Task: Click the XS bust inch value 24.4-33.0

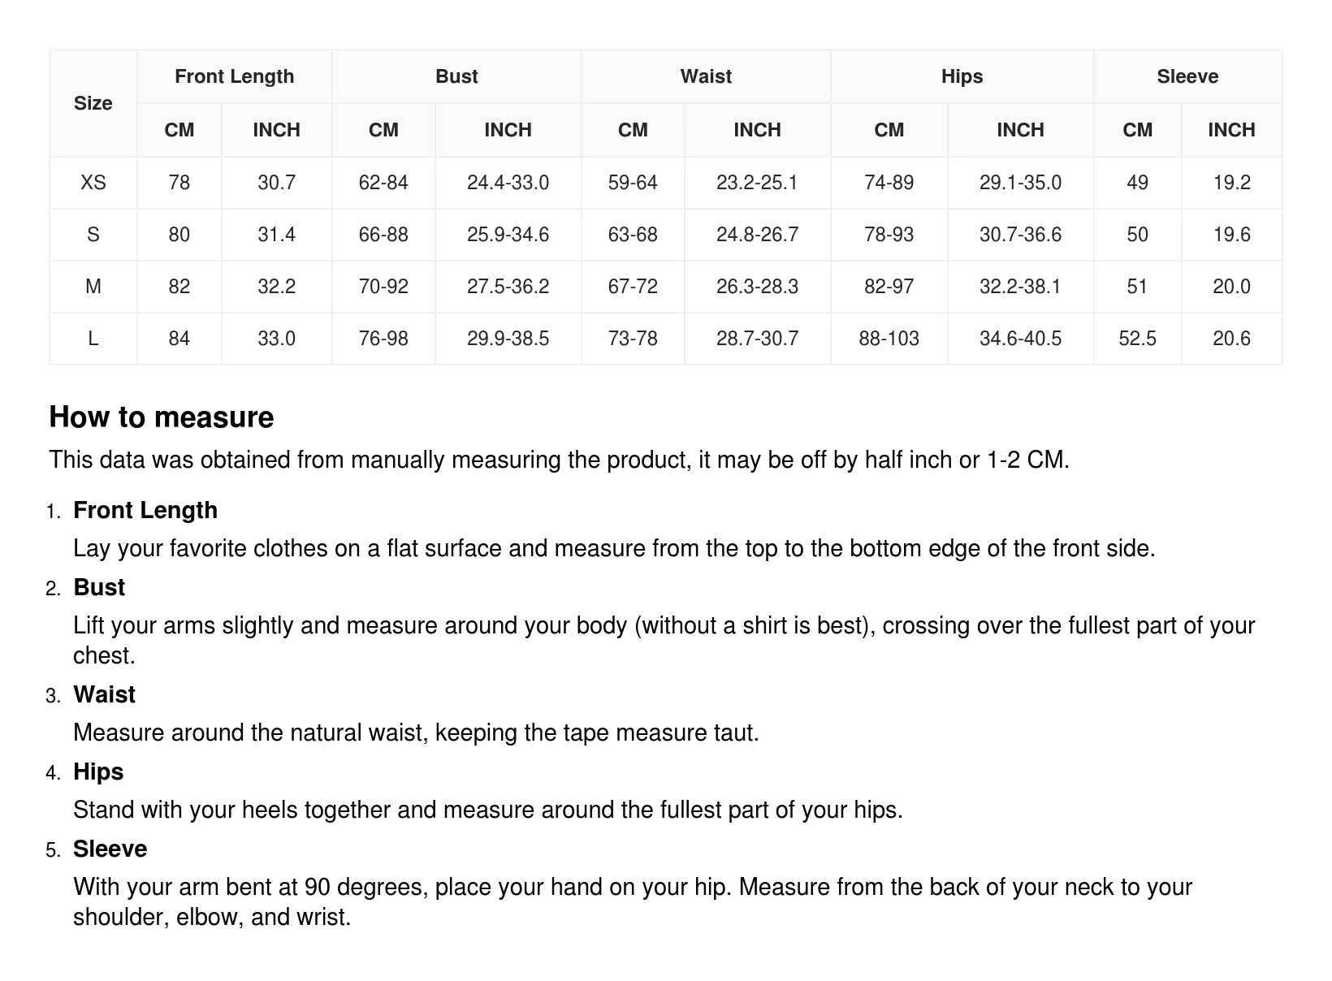Action: coord(508,183)
